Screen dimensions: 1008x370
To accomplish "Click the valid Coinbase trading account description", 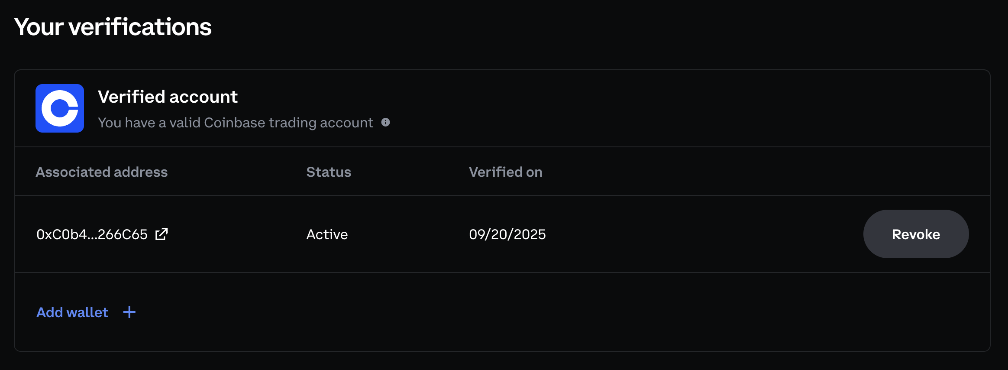I will coord(235,123).
